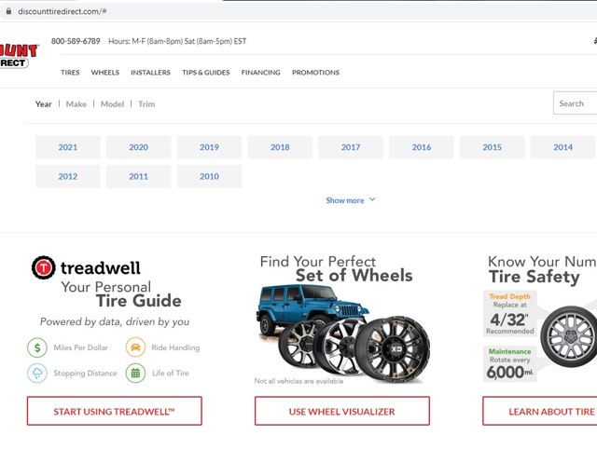Select the Model step tab
The image size is (597, 449).
(x=112, y=103)
